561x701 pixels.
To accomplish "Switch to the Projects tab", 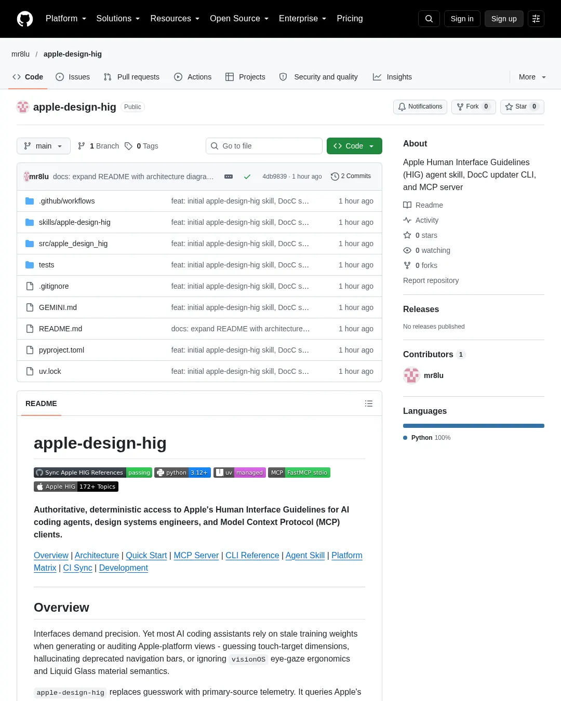I will [245, 77].
